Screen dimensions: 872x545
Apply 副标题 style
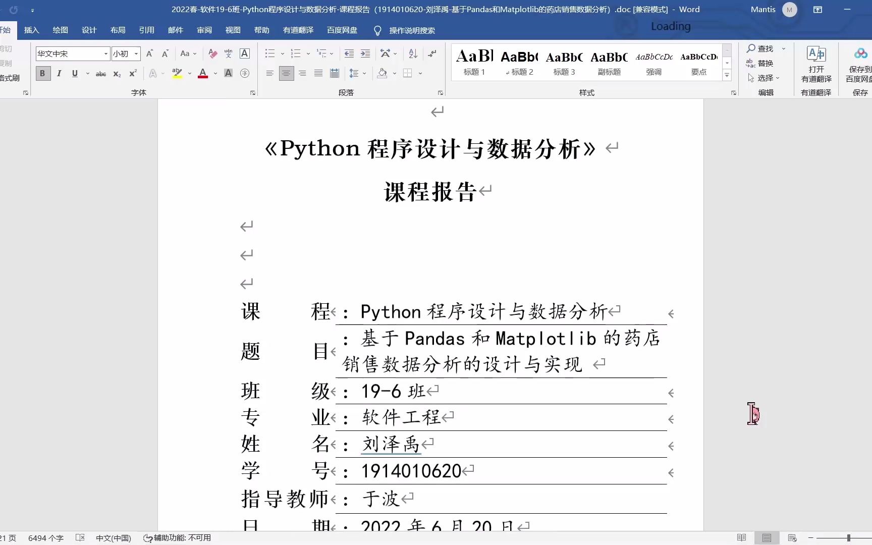[609, 63]
